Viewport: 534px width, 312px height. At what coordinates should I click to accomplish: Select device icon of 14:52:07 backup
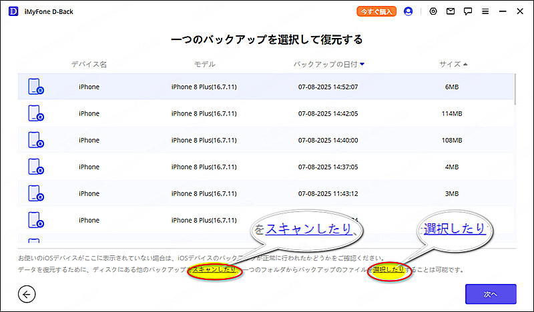coord(36,87)
